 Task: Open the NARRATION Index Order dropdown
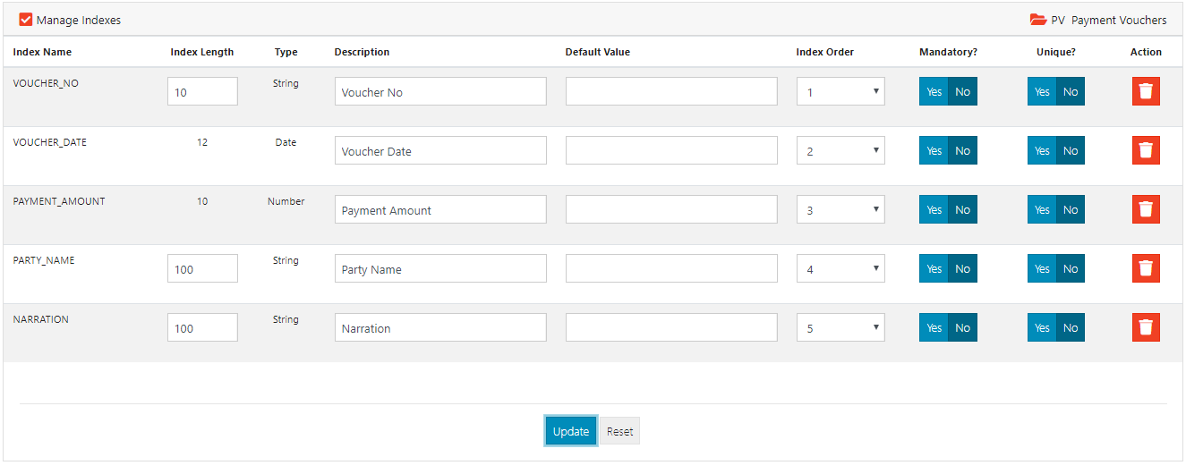coord(840,327)
